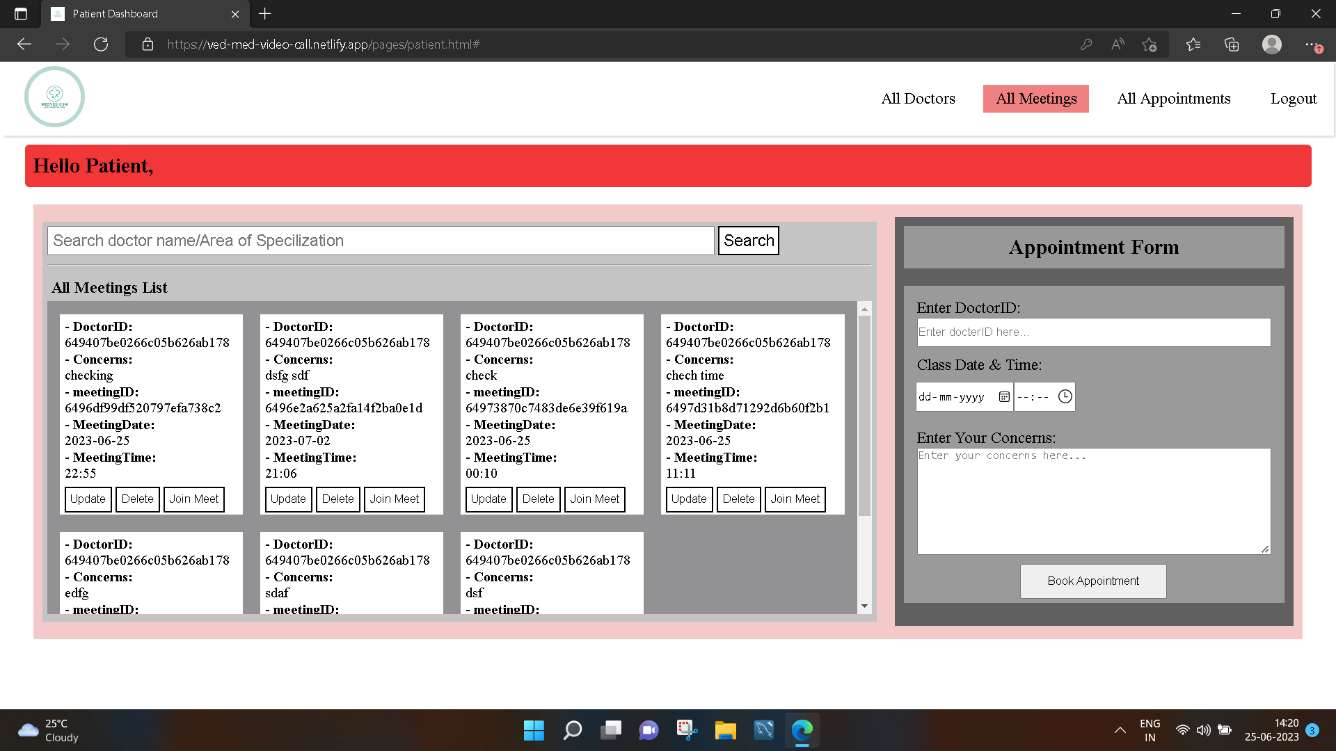1336x751 pixels.
Task: Open File Explorer on taskbar
Action: (725, 730)
